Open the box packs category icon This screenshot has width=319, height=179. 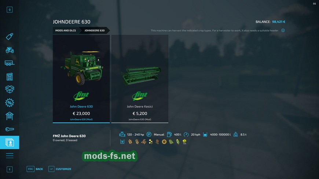coord(10,89)
